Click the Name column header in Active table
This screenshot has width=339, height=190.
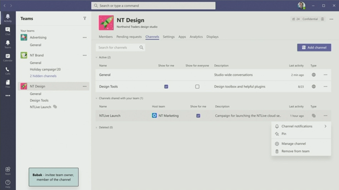pyautogui.click(x=103, y=65)
